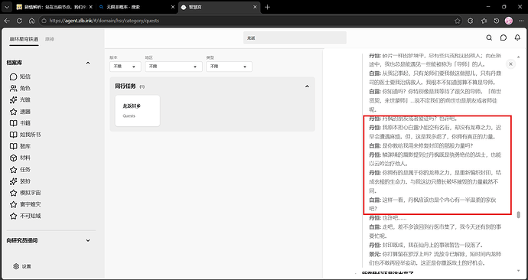Open browser extensions icon in toolbar
The width and height of the screenshot is (528, 280).
coord(471,21)
